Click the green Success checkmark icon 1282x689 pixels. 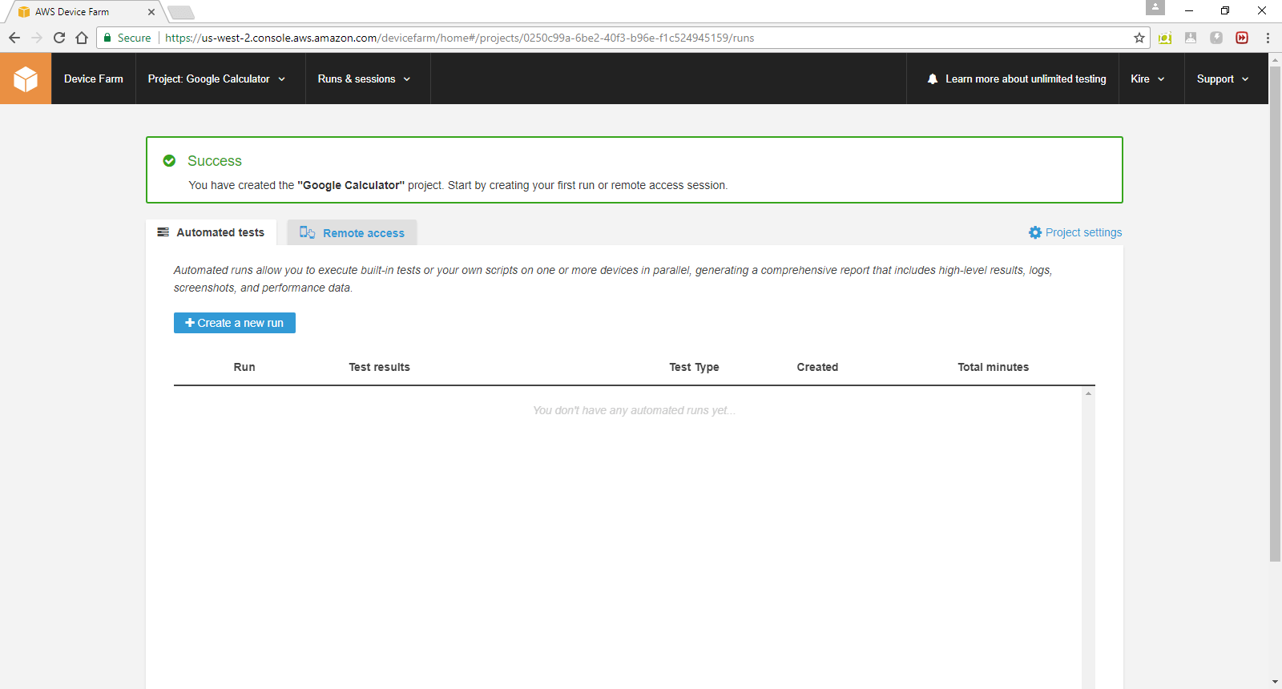[x=169, y=161]
